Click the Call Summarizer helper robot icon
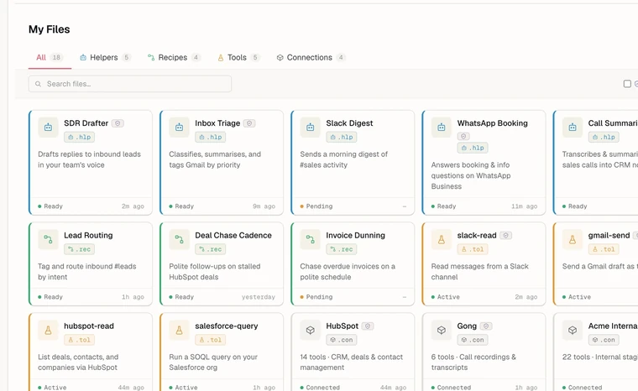 pyautogui.click(x=572, y=128)
